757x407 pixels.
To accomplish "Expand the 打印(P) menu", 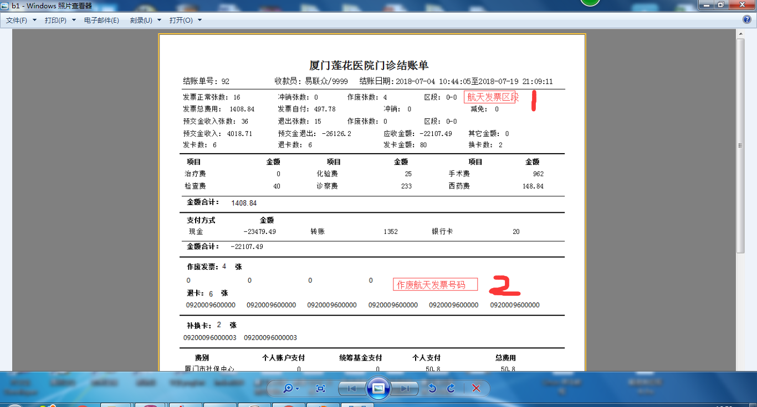I will 60,20.
